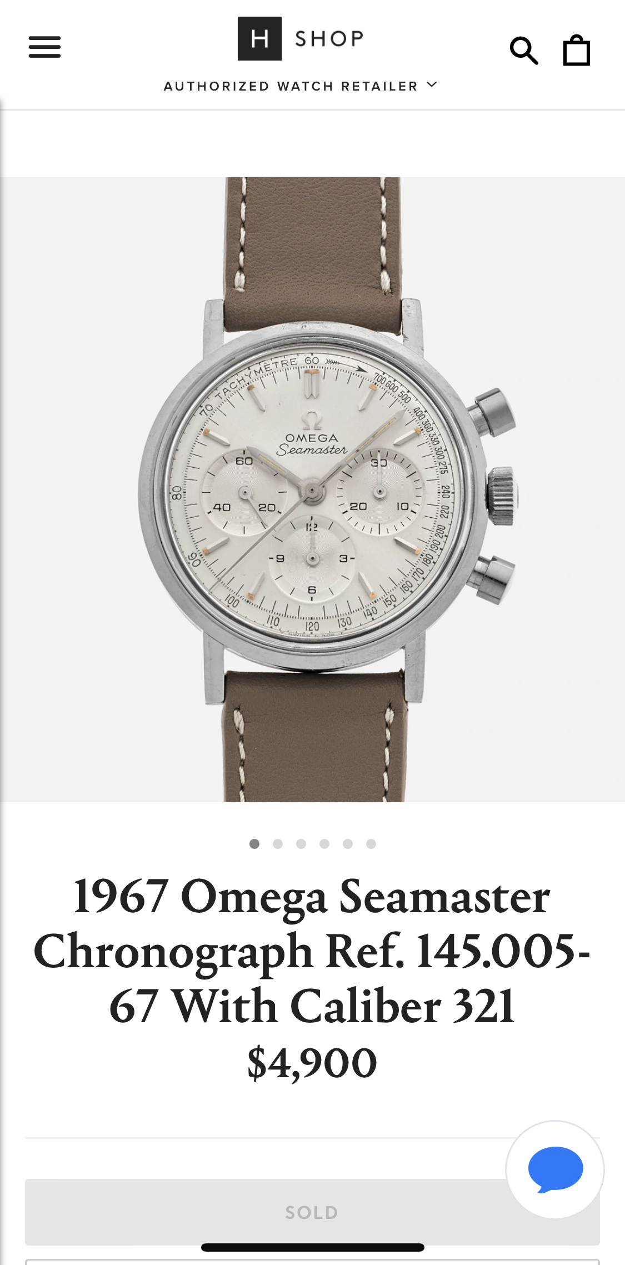
Task: Click the chevron beside Watch Retailer
Action: pyautogui.click(x=432, y=85)
